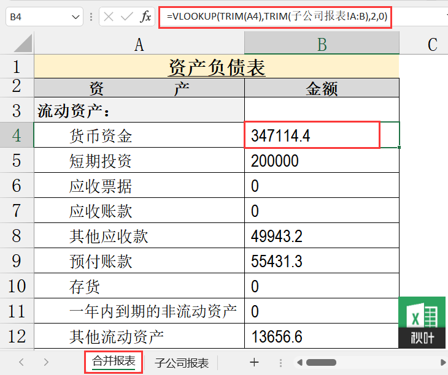448x375 pixels.
Task: Select all cells with corner triangle
Action: (23, 43)
